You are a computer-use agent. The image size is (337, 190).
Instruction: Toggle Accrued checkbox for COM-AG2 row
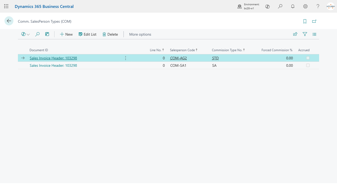click(x=308, y=58)
